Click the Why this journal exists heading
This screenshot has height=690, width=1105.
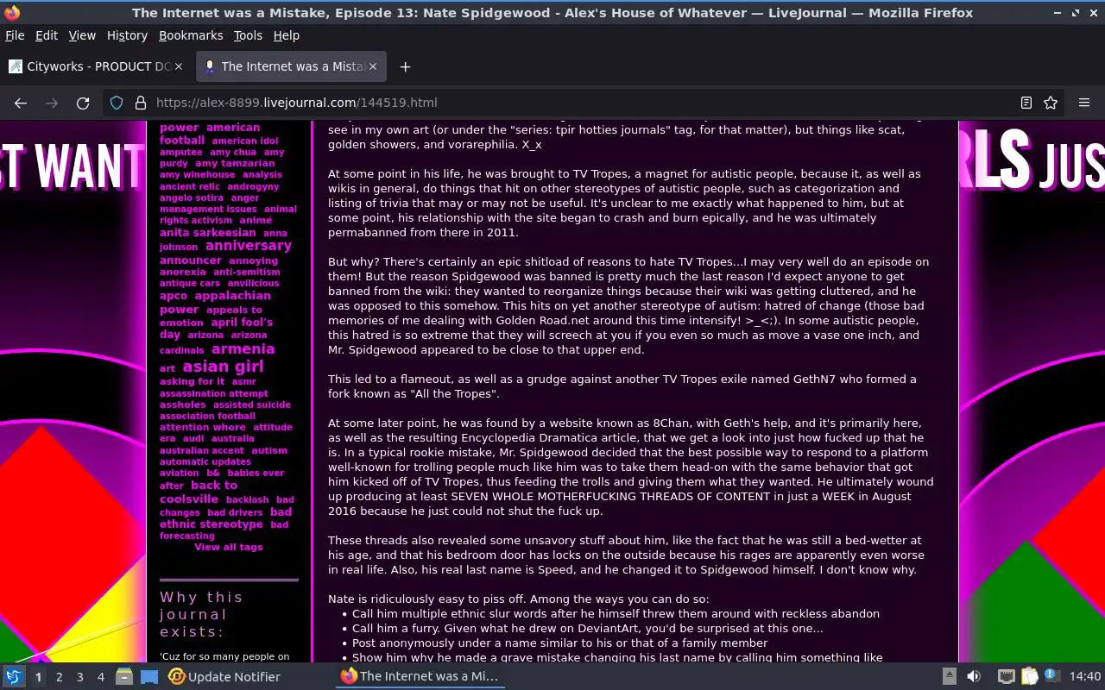click(202, 614)
